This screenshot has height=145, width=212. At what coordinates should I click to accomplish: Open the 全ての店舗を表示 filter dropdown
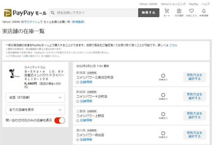pos(35,110)
